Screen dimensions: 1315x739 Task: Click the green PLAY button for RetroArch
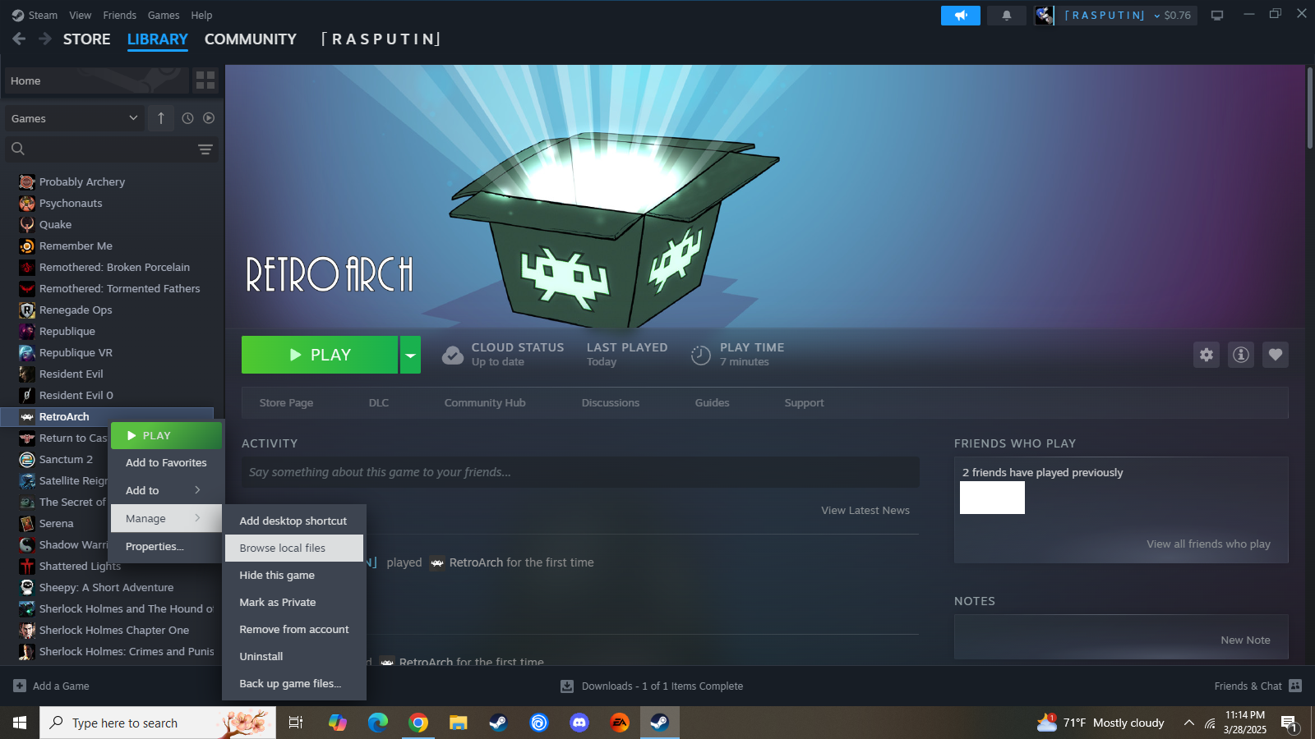coord(320,355)
